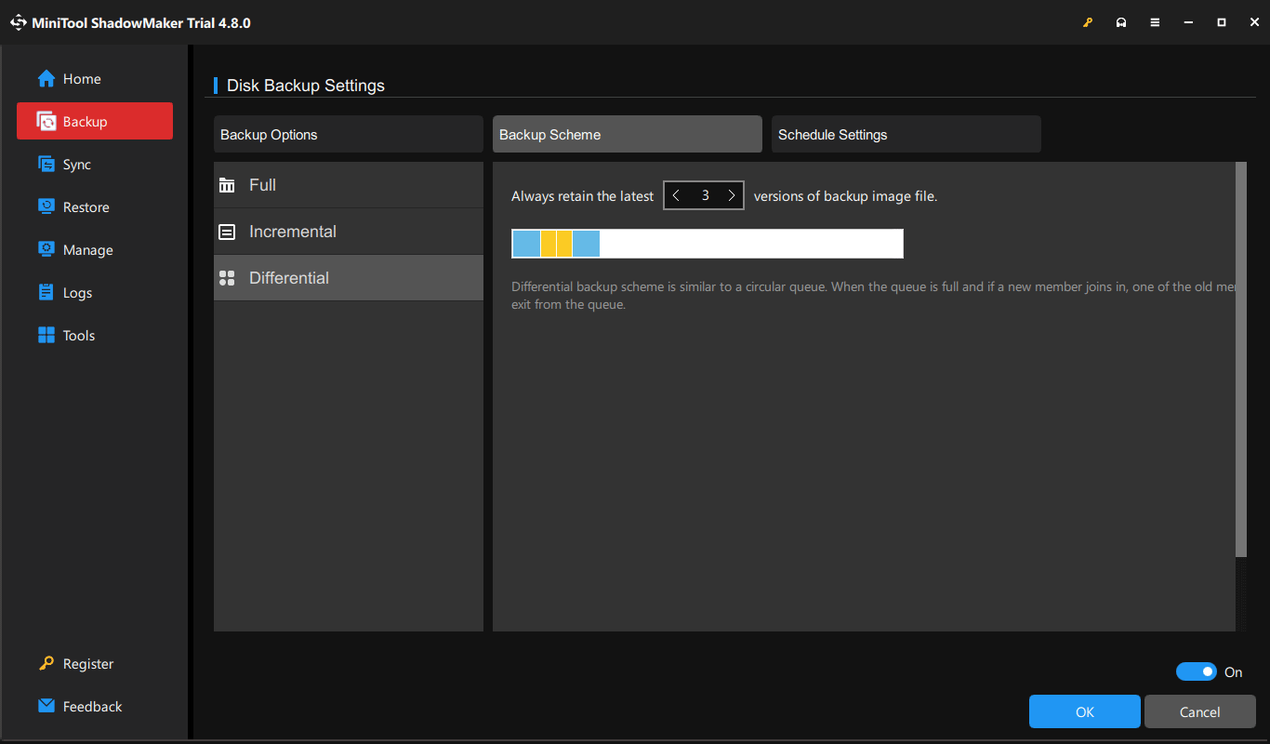Select the Sync feature
This screenshot has height=744, width=1270.
coord(79,164)
